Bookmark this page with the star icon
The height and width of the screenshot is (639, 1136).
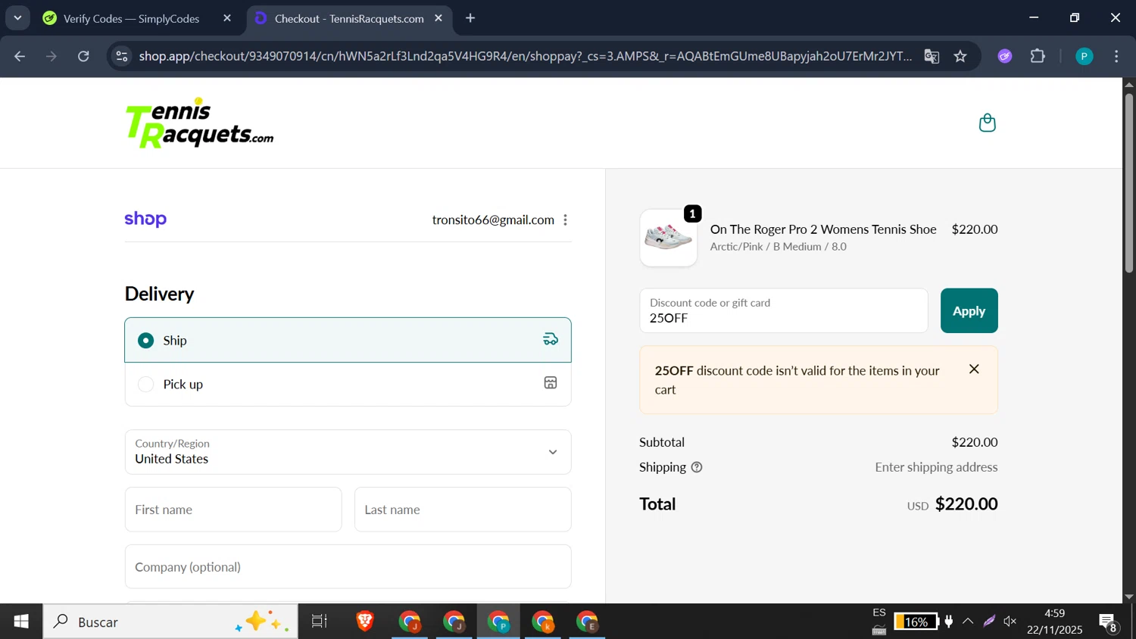tap(960, 56)
